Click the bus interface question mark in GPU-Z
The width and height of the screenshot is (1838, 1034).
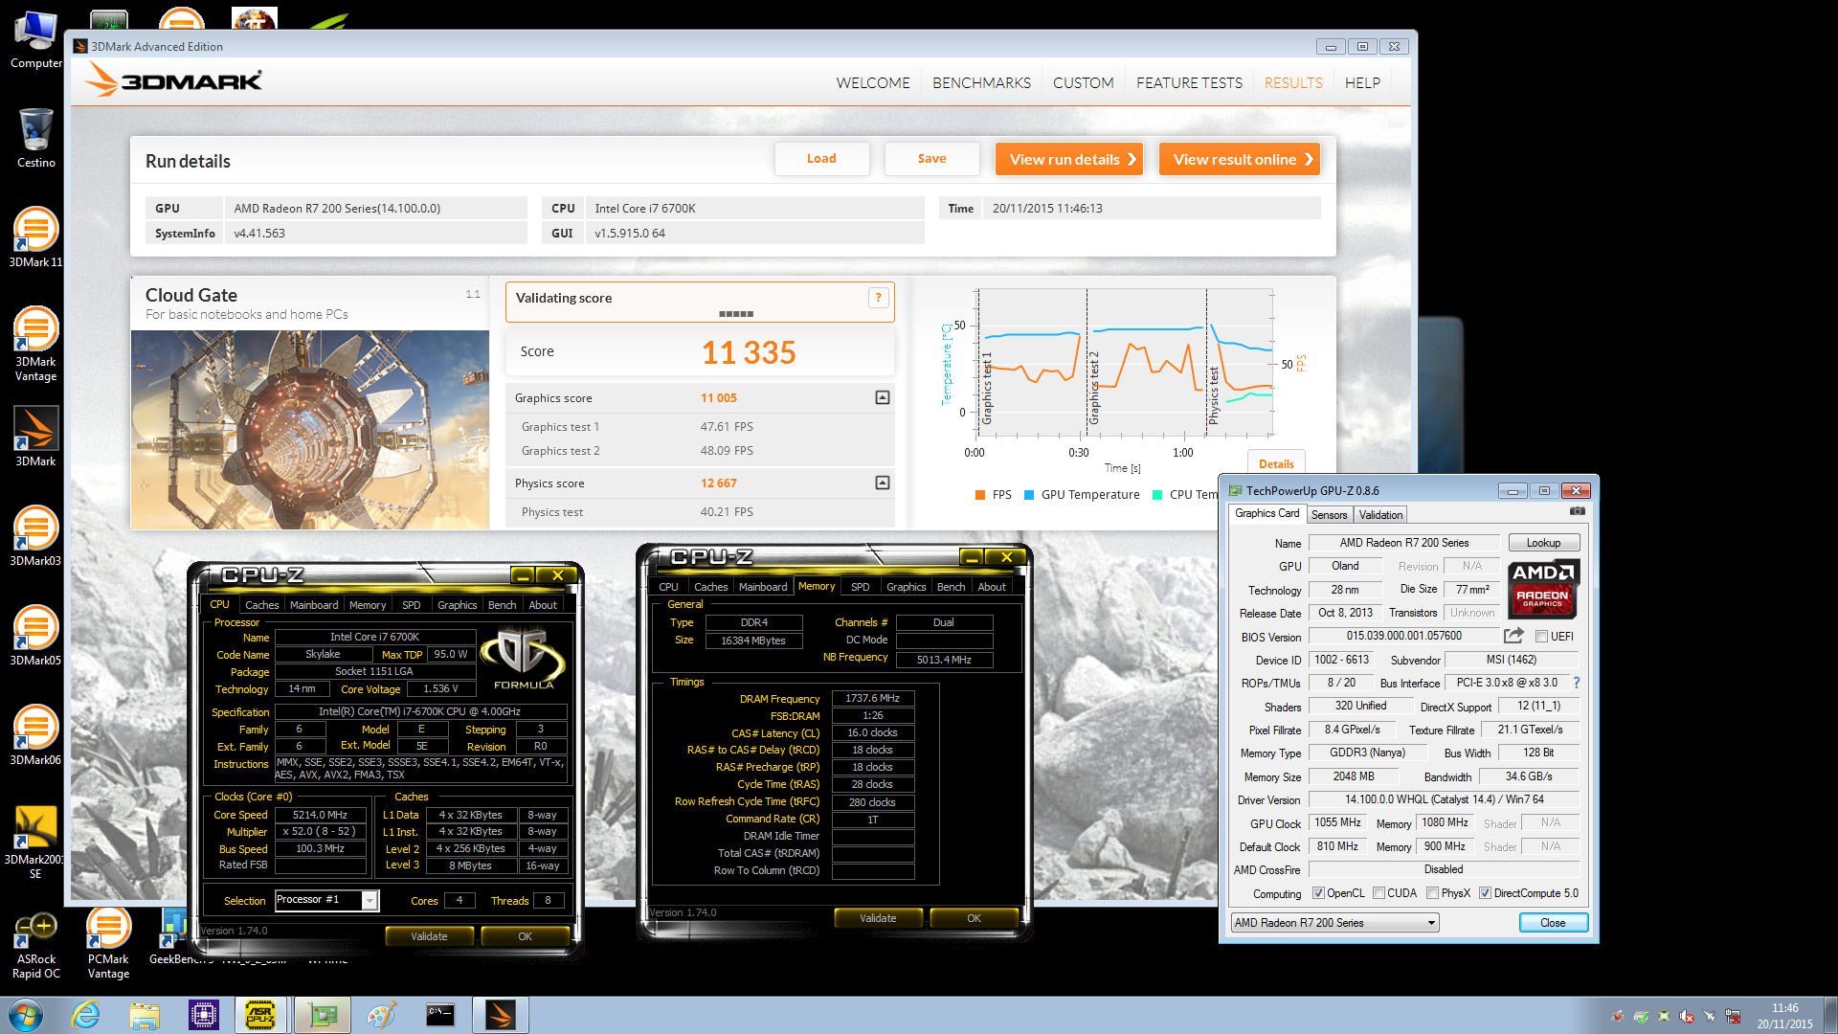point(1576,683)
